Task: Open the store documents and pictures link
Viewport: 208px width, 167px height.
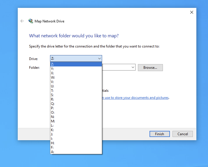Action: [x=135, y=98]
